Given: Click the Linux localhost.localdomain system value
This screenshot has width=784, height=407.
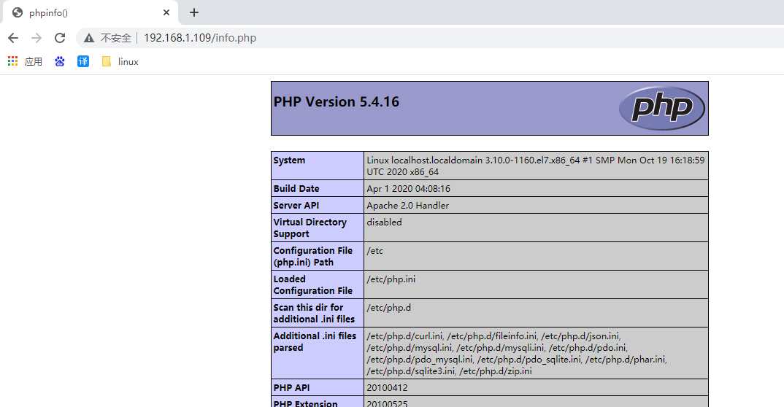Looking at the screenshot, I should tap(536, 166).
